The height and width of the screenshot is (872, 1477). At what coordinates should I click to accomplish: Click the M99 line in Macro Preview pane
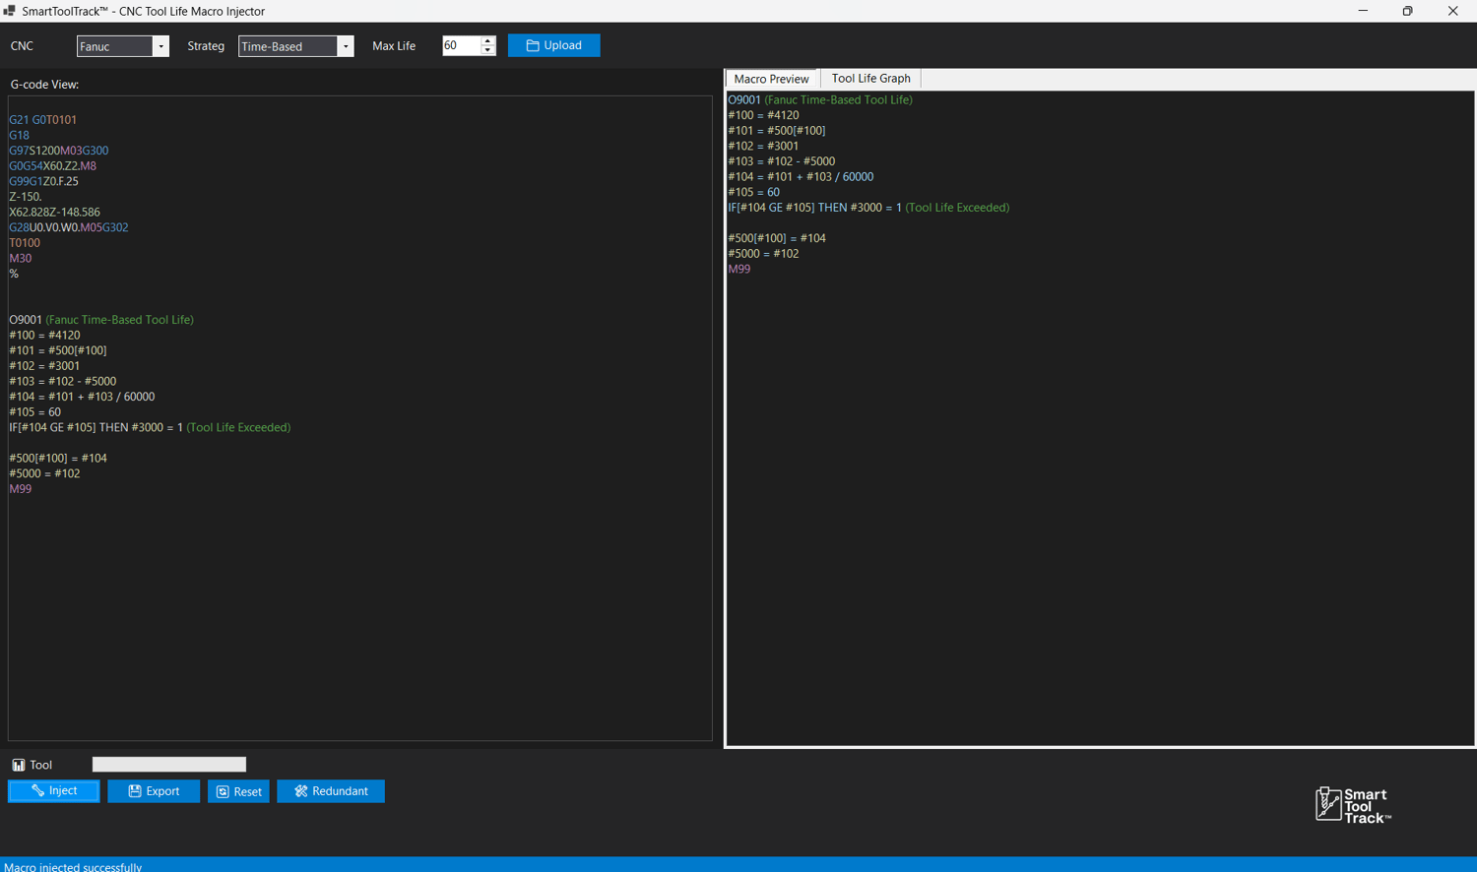pos(739,269)
